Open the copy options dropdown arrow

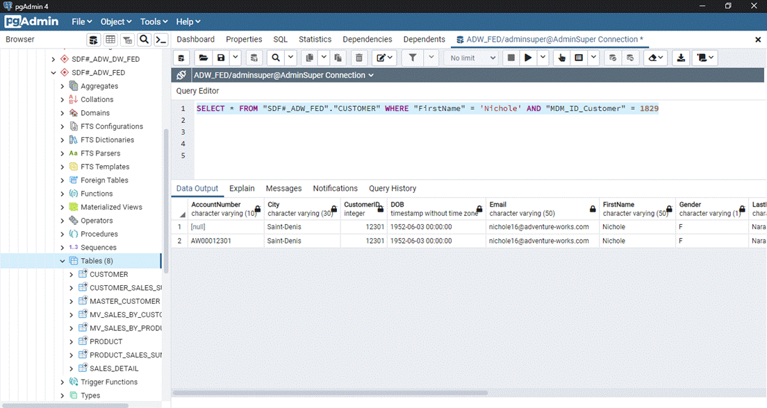(x=323, y=58)
